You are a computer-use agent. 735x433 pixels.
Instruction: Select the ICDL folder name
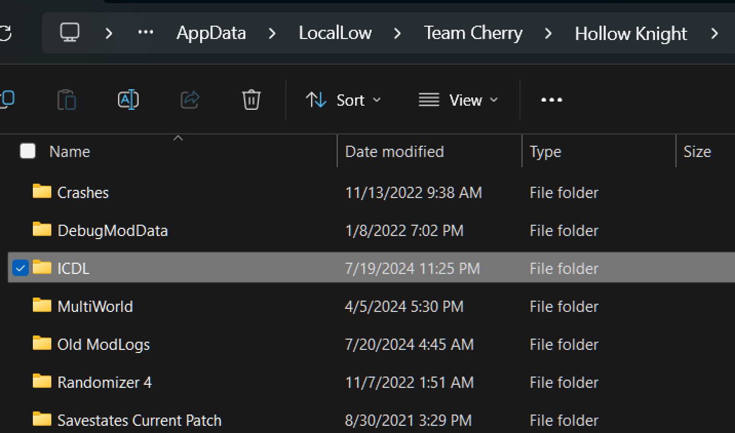pyautogui.click(x=73, y=268)
